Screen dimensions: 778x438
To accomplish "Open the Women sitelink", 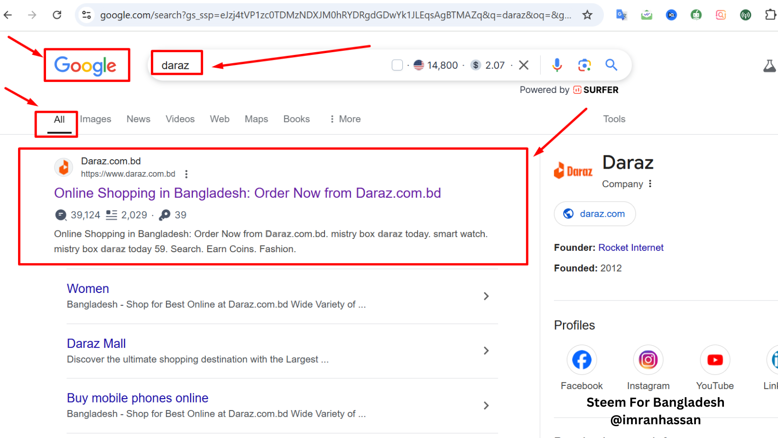I will (x=88, y=289).
